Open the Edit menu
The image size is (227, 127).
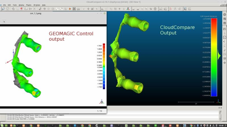(x=9, y=5)
